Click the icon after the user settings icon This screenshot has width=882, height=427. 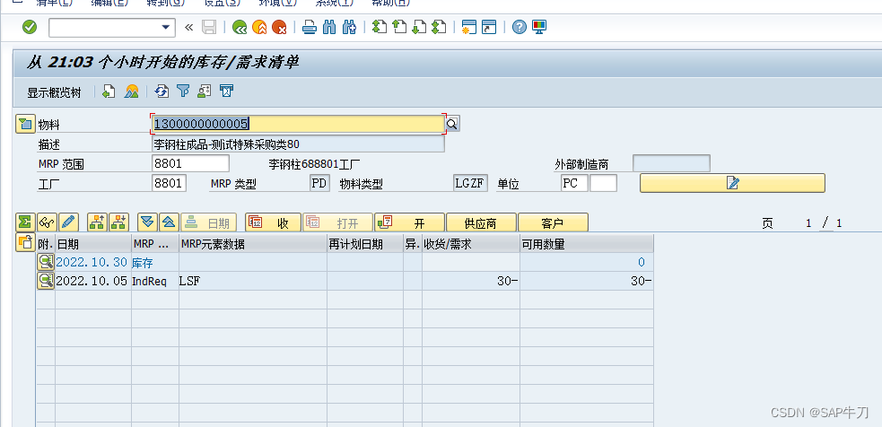[226, 91]
